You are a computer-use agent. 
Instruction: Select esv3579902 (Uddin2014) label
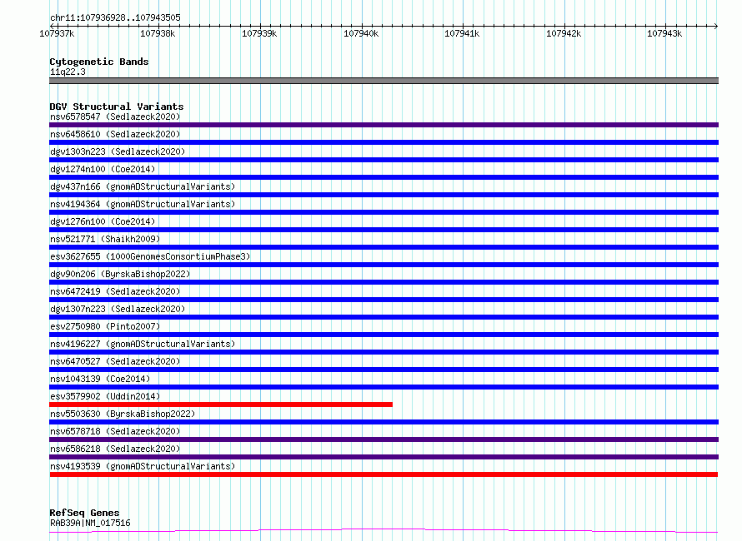(105, 396)
